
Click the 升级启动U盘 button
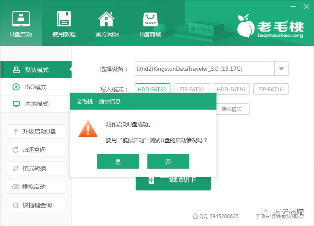[36, 131]
